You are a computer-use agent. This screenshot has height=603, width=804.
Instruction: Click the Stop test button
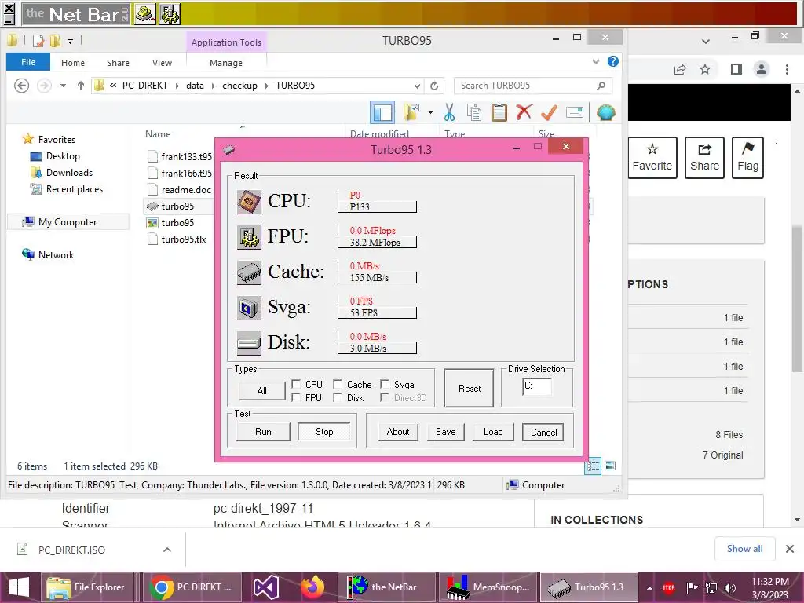pos(324,432)
